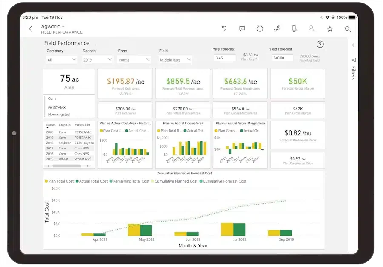Open the Field dropdown showing Middle Bara
The width and height of the screenshot is (383, 267).
[175, 60]
